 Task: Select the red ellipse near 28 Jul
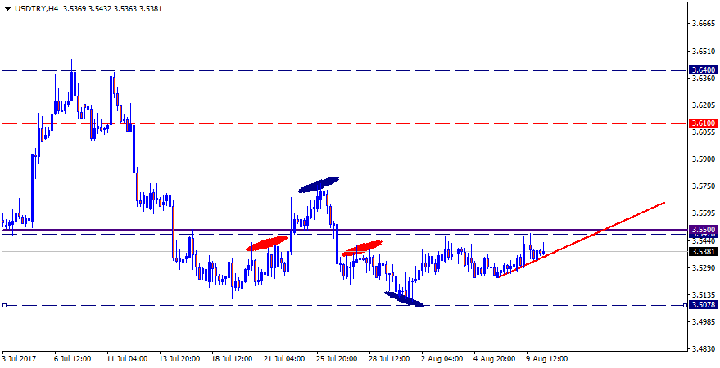[362, 249]
